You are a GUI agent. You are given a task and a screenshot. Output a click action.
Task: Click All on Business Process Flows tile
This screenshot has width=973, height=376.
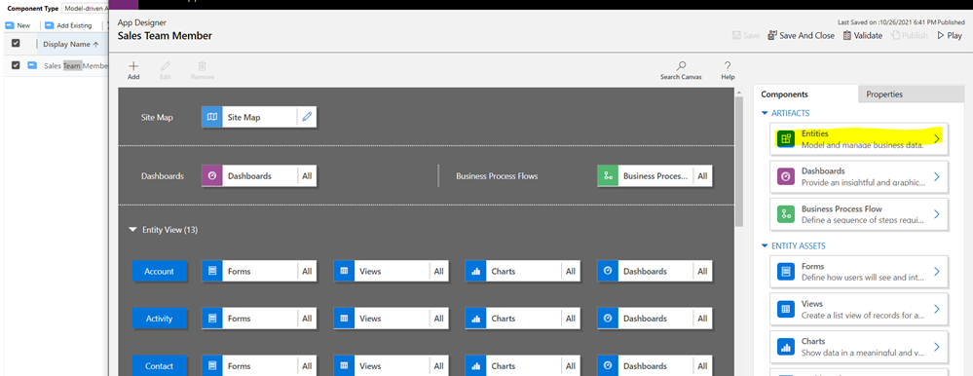point(702,175)
